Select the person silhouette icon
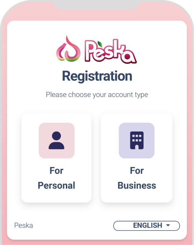 coord(57,141)
